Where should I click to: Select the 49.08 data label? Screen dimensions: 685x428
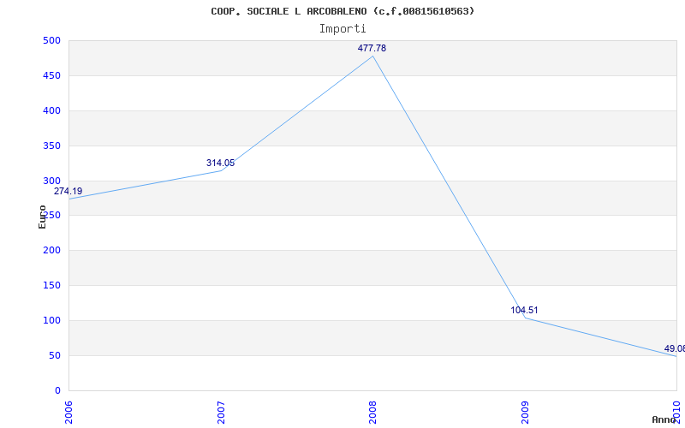click(x=675, y=349)
